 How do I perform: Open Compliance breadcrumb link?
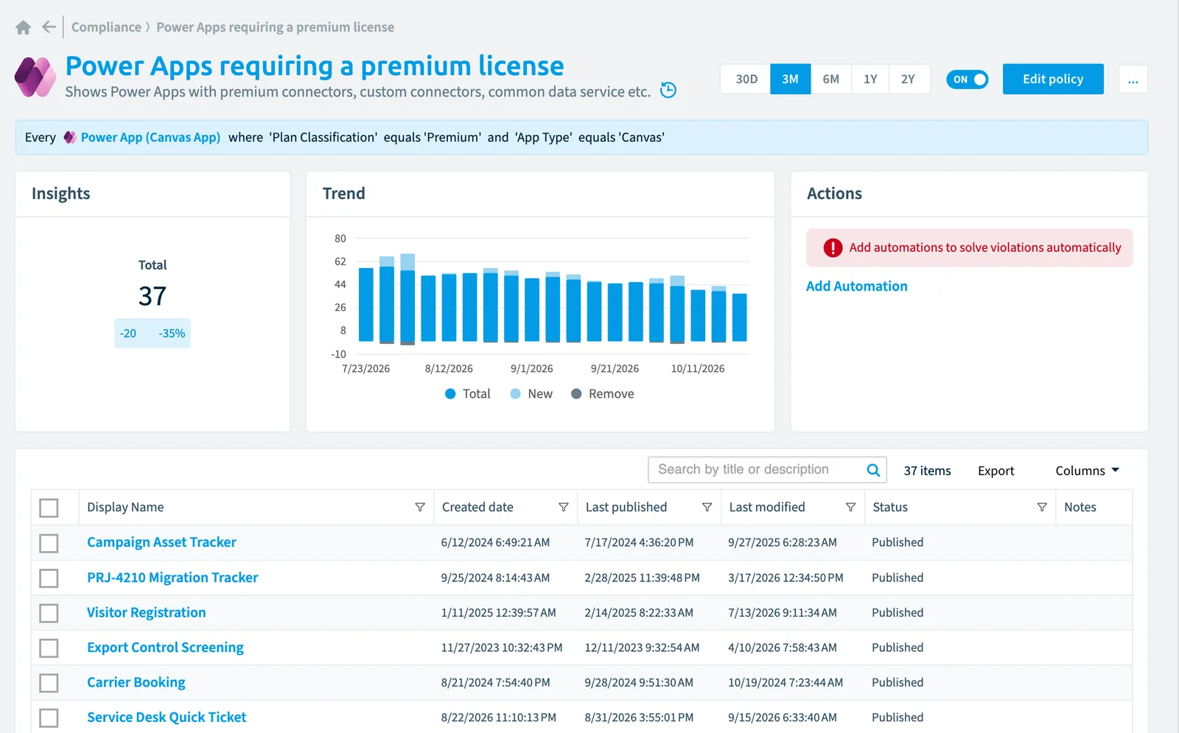(x=106, y=27)
